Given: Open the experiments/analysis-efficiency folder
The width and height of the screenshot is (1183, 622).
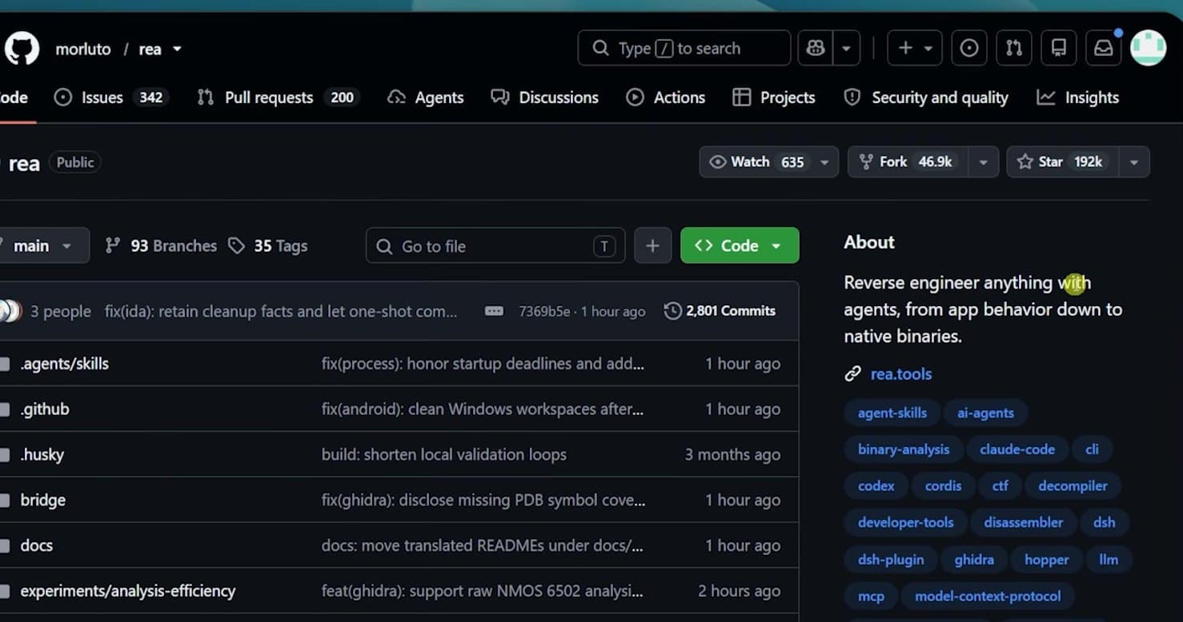Looking at the screenshot, I should tap(128, 591).
